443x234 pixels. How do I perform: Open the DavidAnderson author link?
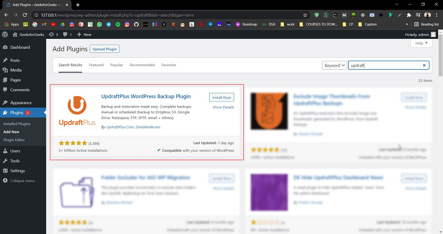coord(148,127)
